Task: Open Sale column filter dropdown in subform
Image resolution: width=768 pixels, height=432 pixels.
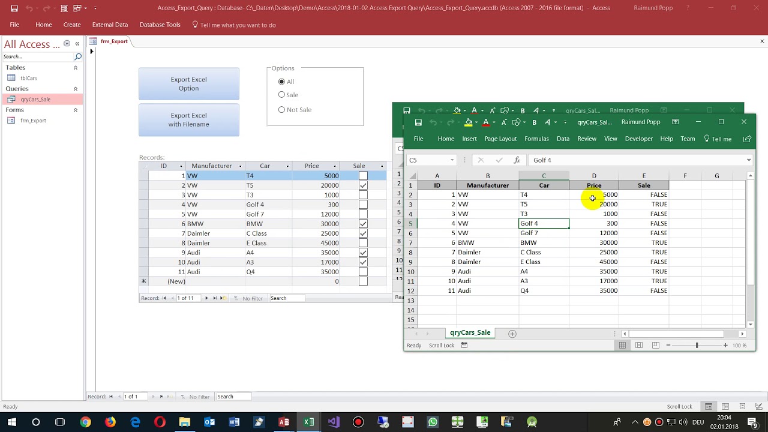Action: point(382,166)
